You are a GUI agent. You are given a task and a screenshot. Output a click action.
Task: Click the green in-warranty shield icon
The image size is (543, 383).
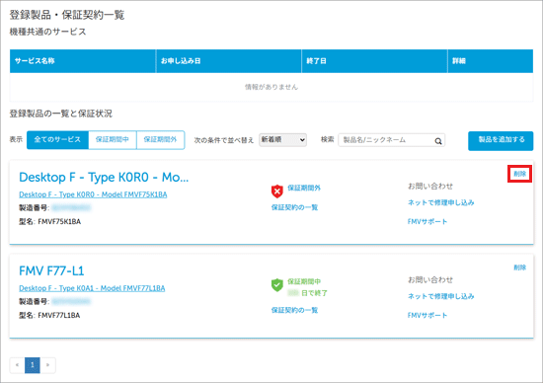(x=277, y=285)
